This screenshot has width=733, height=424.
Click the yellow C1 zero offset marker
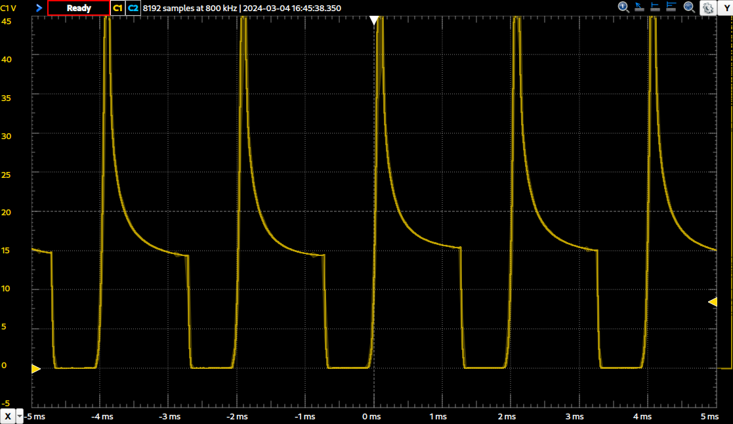pos(35,369)
